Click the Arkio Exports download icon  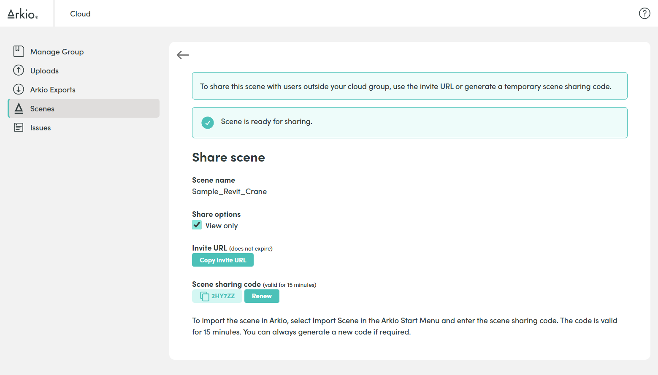pos(19,89)
